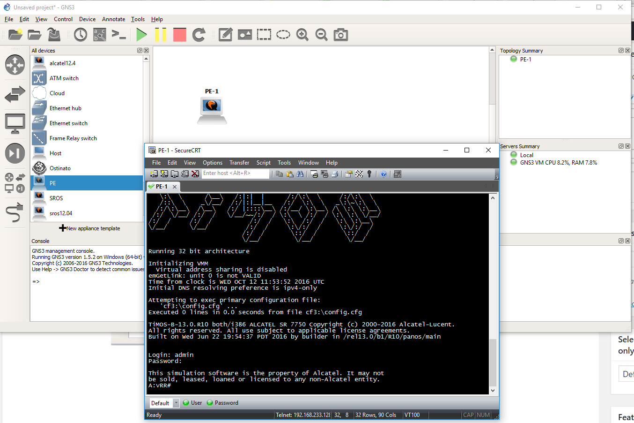634x423 pixels.
Task: Select the PE-1 session tab
Action: [x=162, y=187]
